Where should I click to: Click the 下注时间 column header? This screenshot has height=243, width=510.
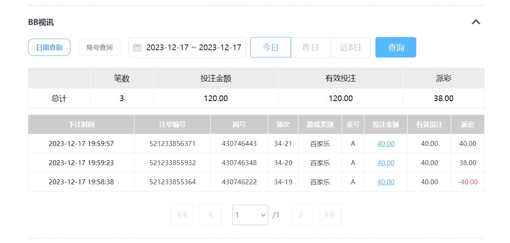81,124
